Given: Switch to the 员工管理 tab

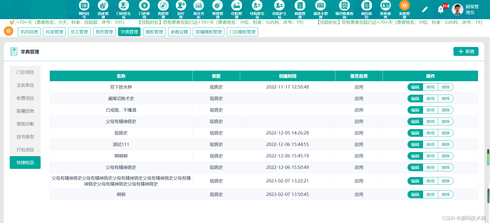Looking at the screenshot, I should 79,32.
